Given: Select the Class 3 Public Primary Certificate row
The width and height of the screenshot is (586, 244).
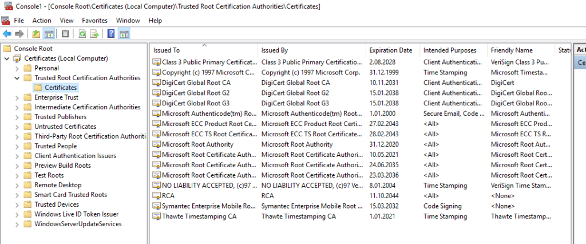Looking at the screenshot, I should (x=209, y=62).
